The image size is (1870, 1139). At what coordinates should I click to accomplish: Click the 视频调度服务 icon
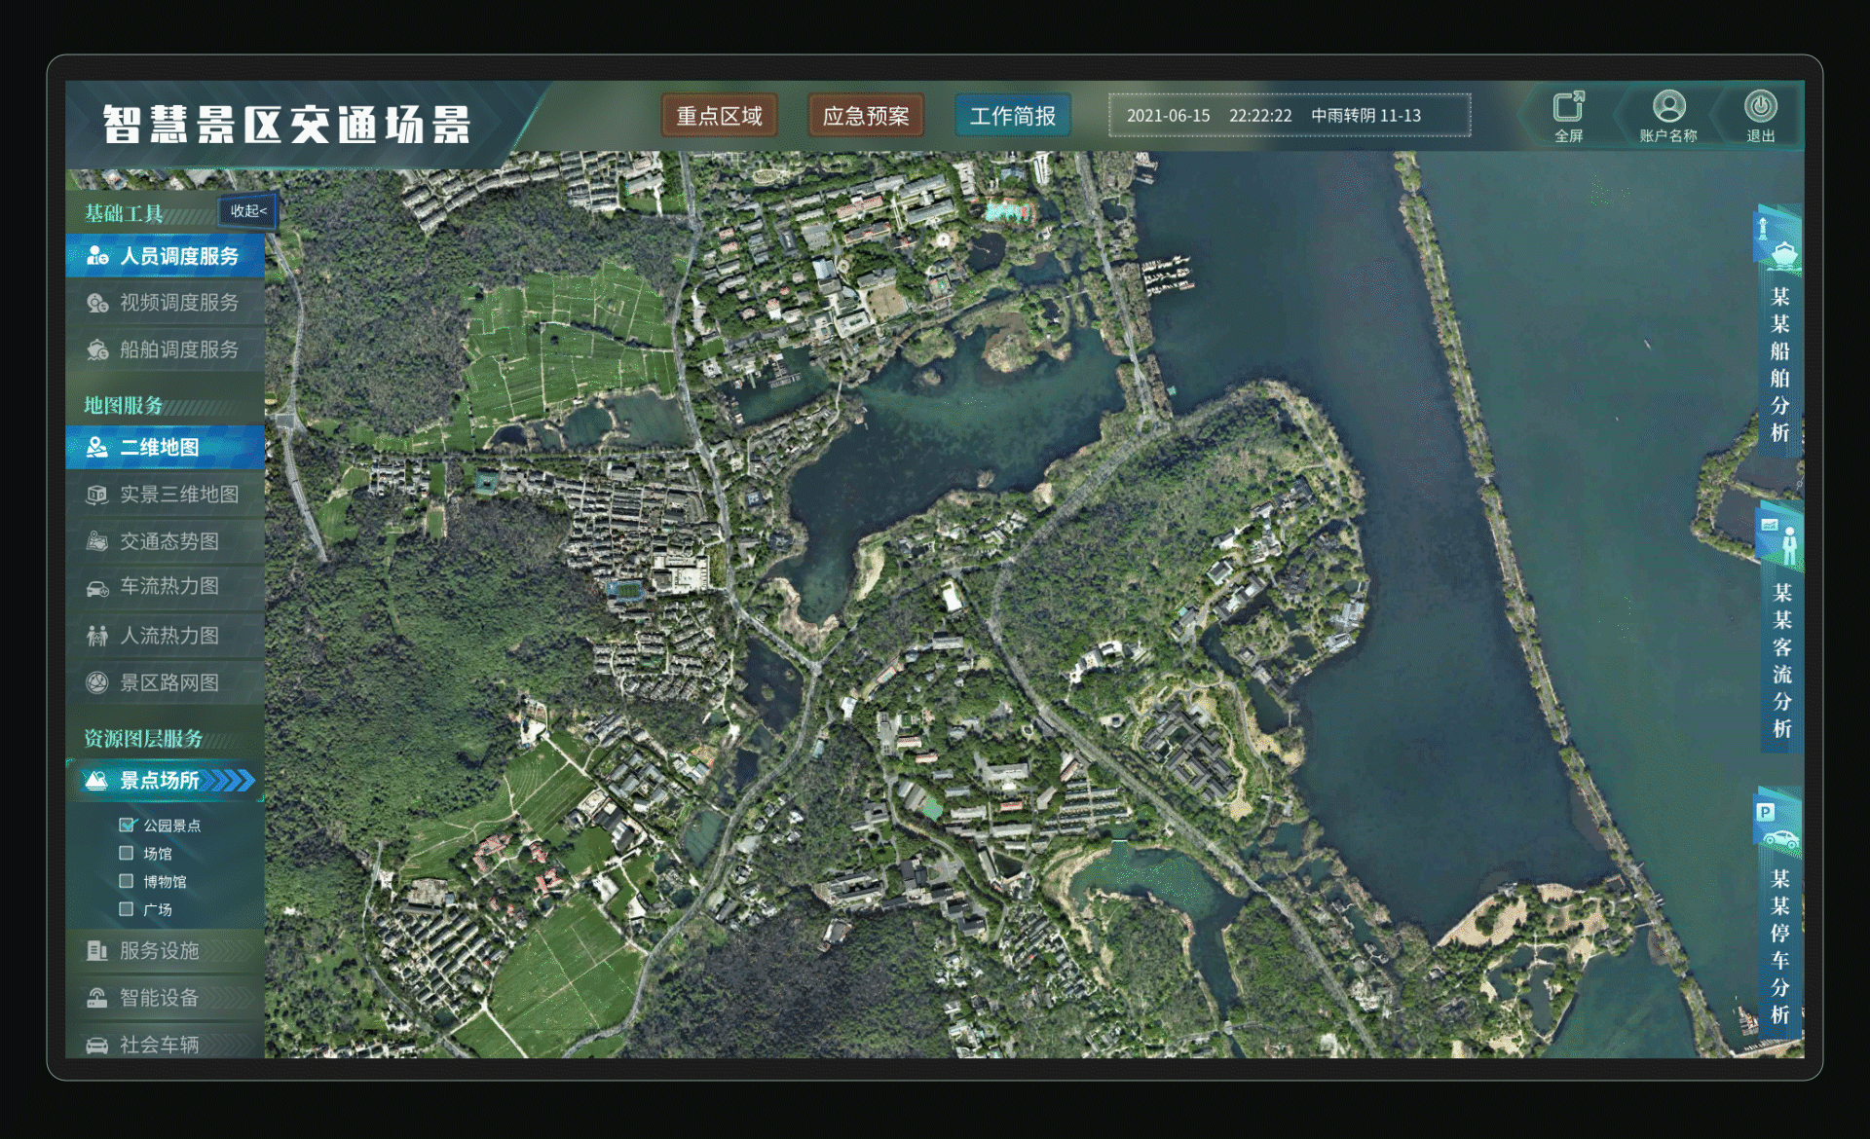click(97, 303)
